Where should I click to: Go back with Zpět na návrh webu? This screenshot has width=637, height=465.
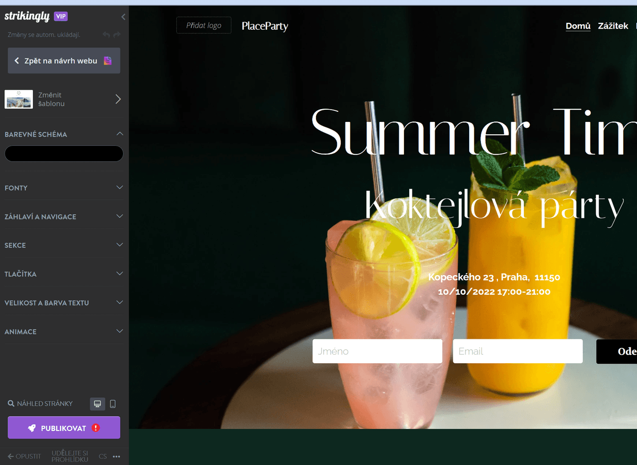coord(64,60)
